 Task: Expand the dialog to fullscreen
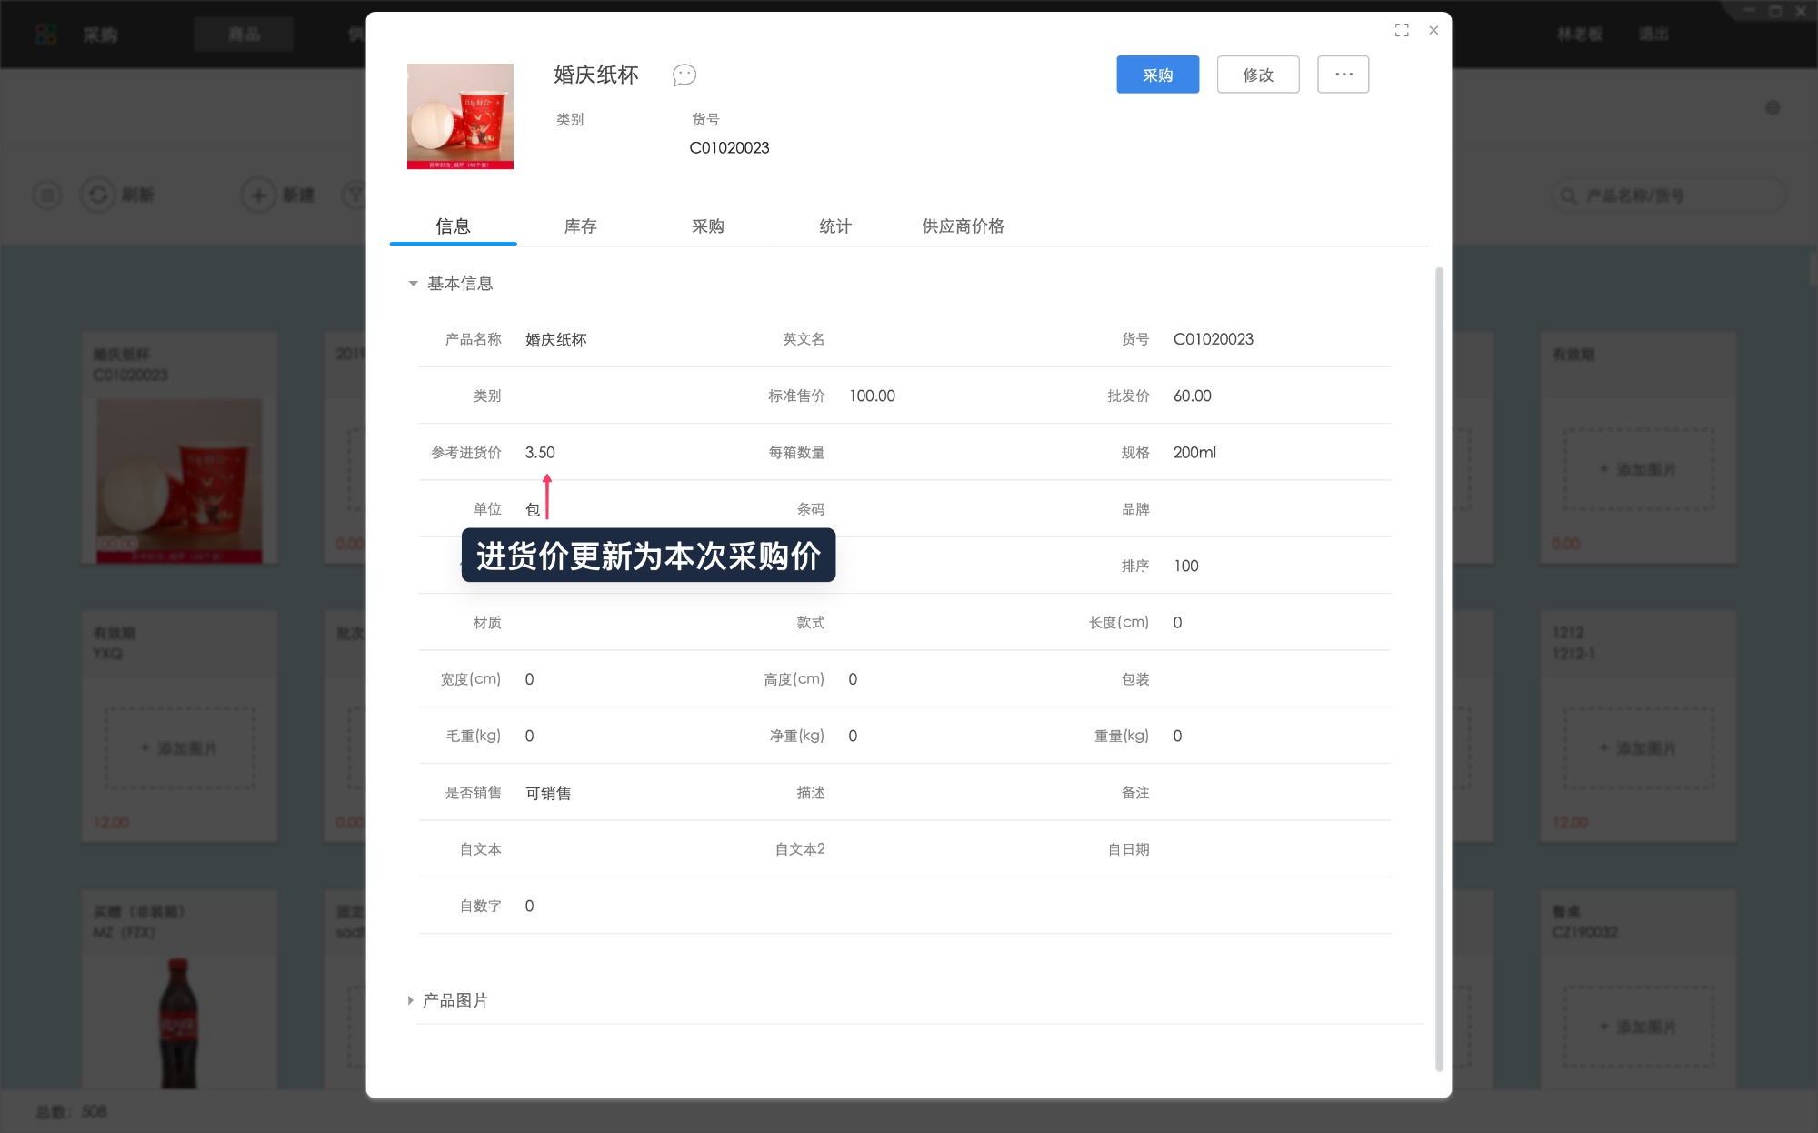(1402, 30)
